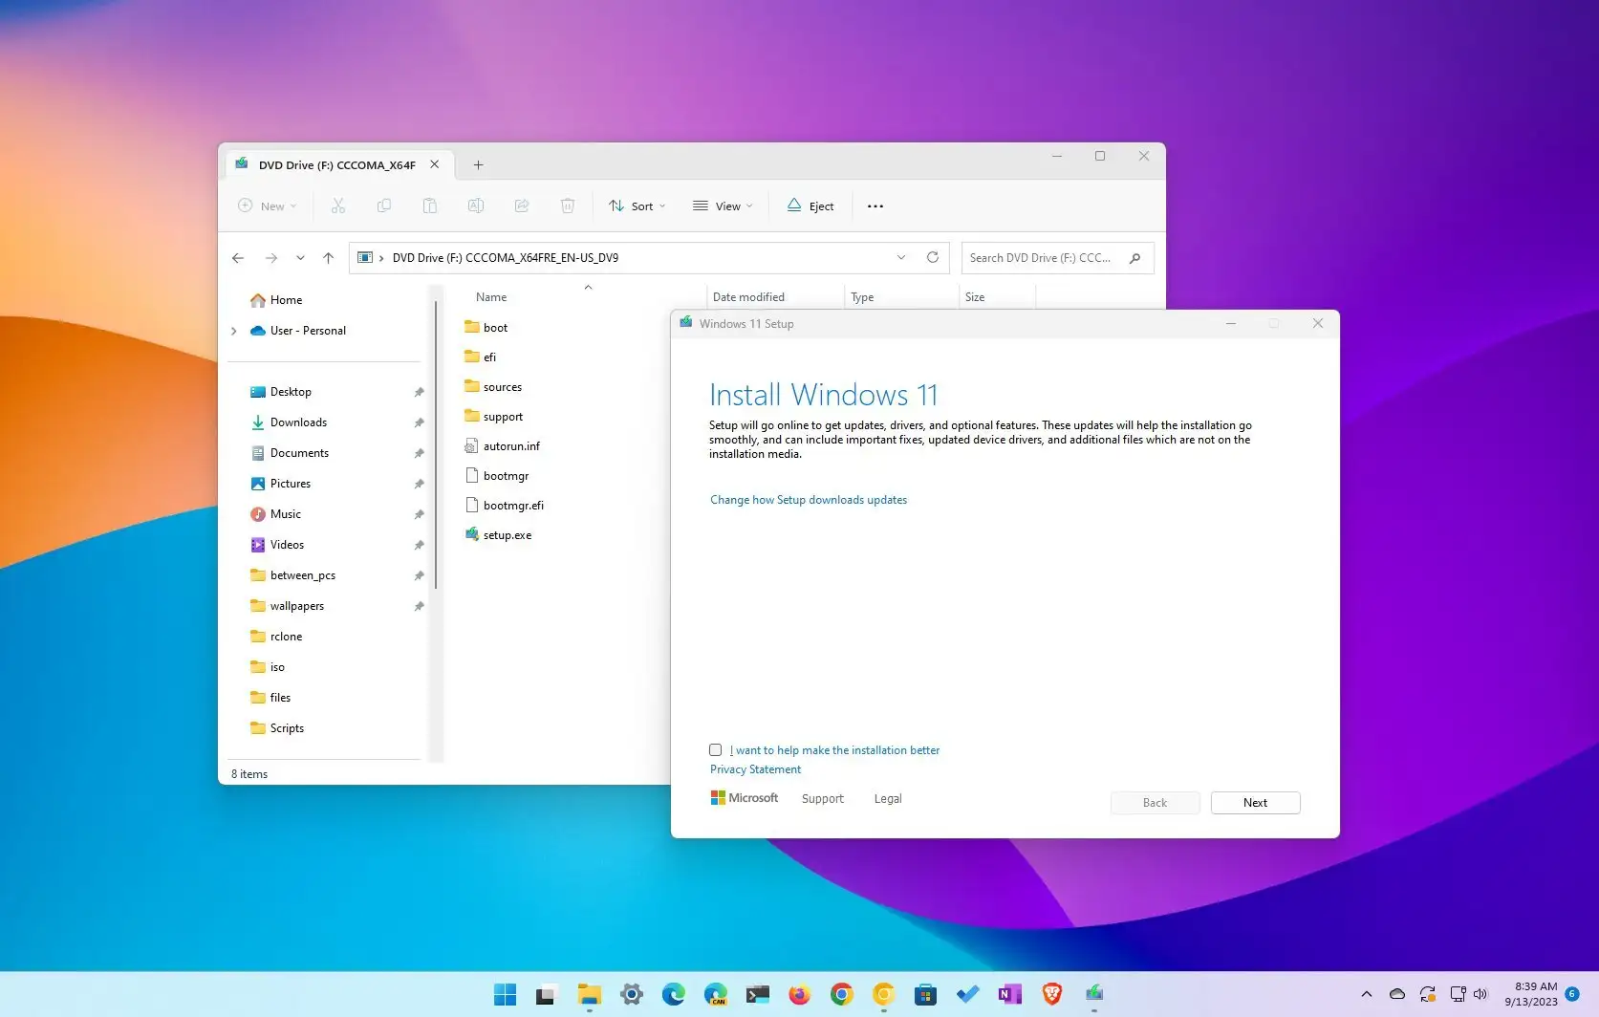Add a new File Explorer tab
Screen dimensions: 1599x1017
478,164
